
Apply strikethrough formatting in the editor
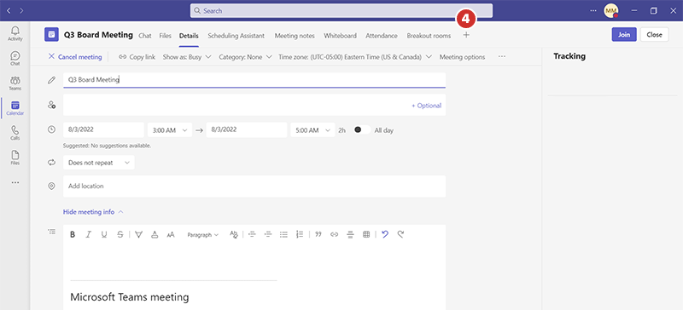click(120, 234)
